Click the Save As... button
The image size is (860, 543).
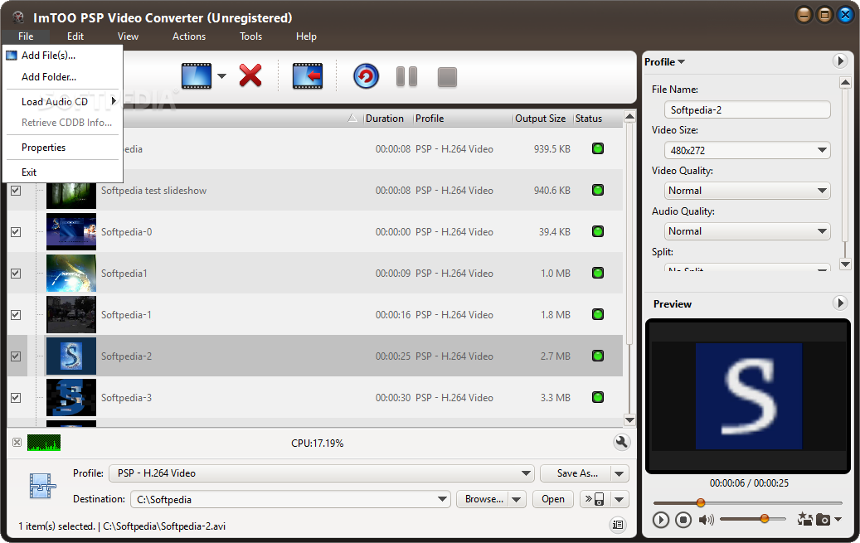point(576,473)
